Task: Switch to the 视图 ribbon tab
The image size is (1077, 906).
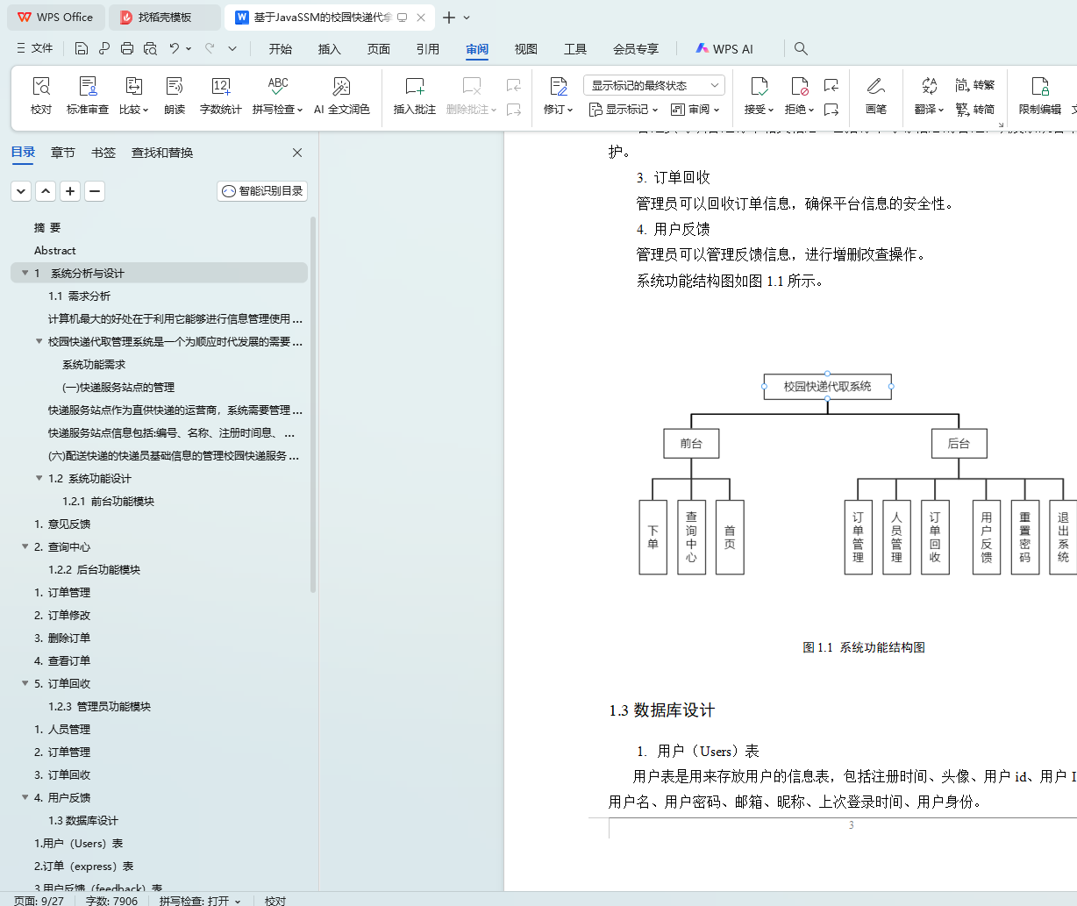Action: click(x=526, y=49)
